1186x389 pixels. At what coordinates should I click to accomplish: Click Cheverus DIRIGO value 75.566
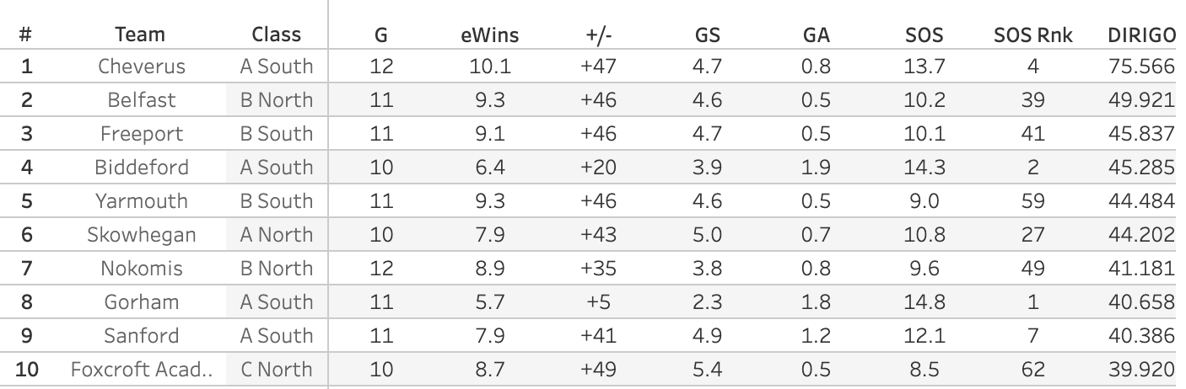(1140, 67)
